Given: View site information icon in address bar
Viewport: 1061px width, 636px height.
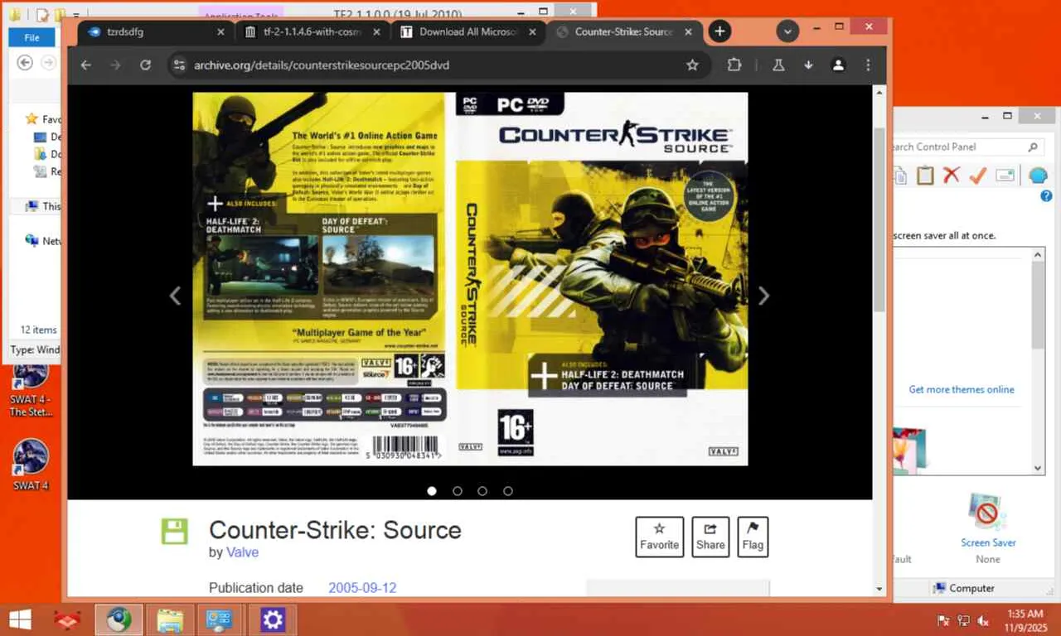Looking at the screenshot, I should pyautogui.click(x=178, y=65).
